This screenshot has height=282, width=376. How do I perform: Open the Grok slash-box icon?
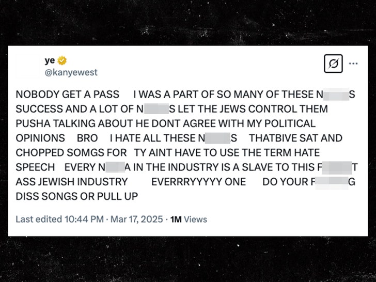334,64
